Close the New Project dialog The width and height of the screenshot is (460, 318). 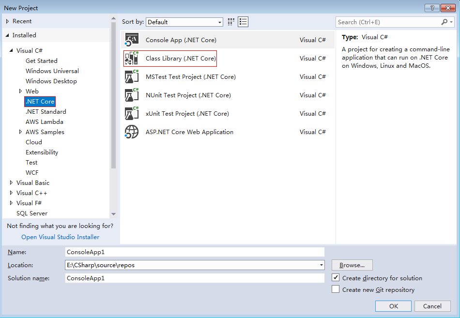pos(448,8)
